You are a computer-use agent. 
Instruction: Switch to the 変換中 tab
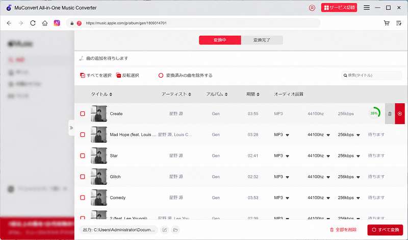(x=220, y=40)
